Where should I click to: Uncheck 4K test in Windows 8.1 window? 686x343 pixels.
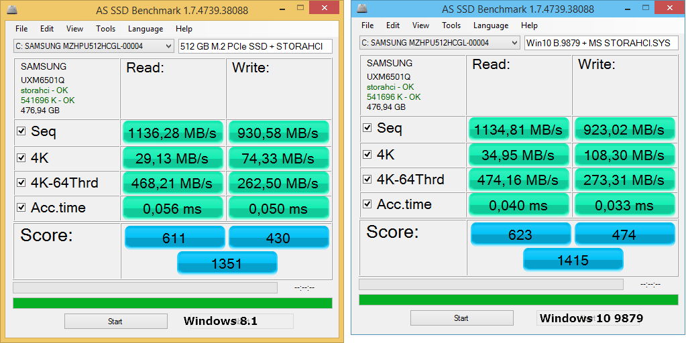(21, 157)
